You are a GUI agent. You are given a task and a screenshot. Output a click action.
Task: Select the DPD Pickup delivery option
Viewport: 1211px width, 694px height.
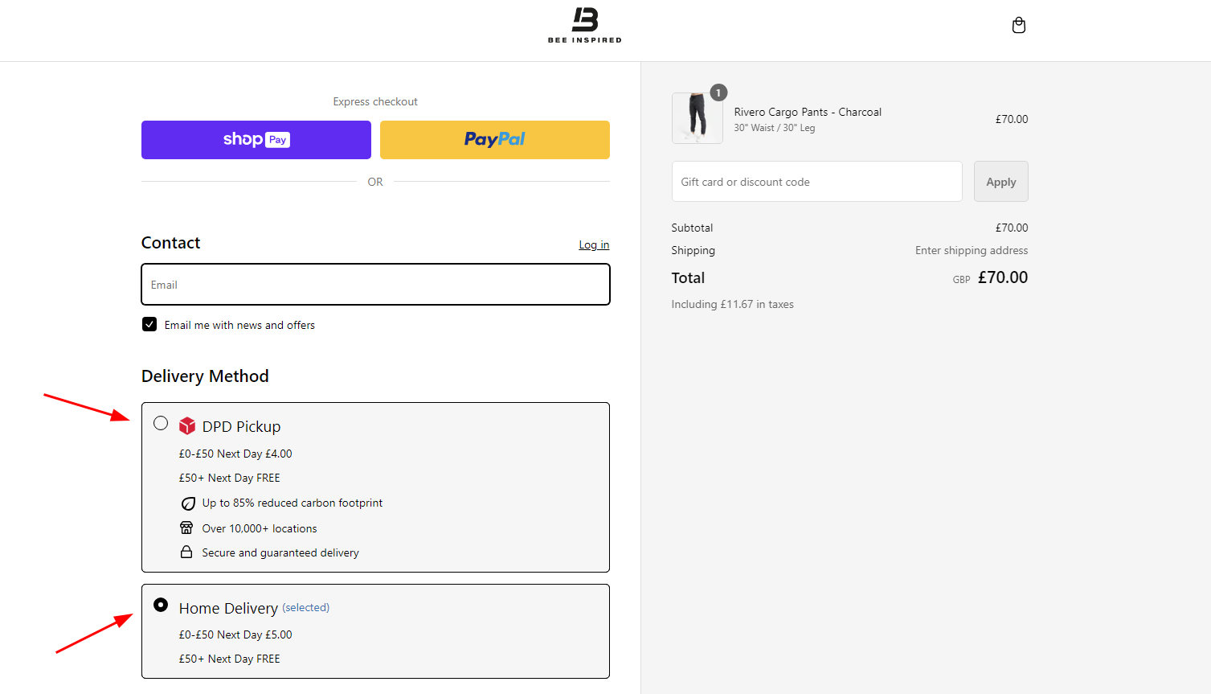(160, 422)
